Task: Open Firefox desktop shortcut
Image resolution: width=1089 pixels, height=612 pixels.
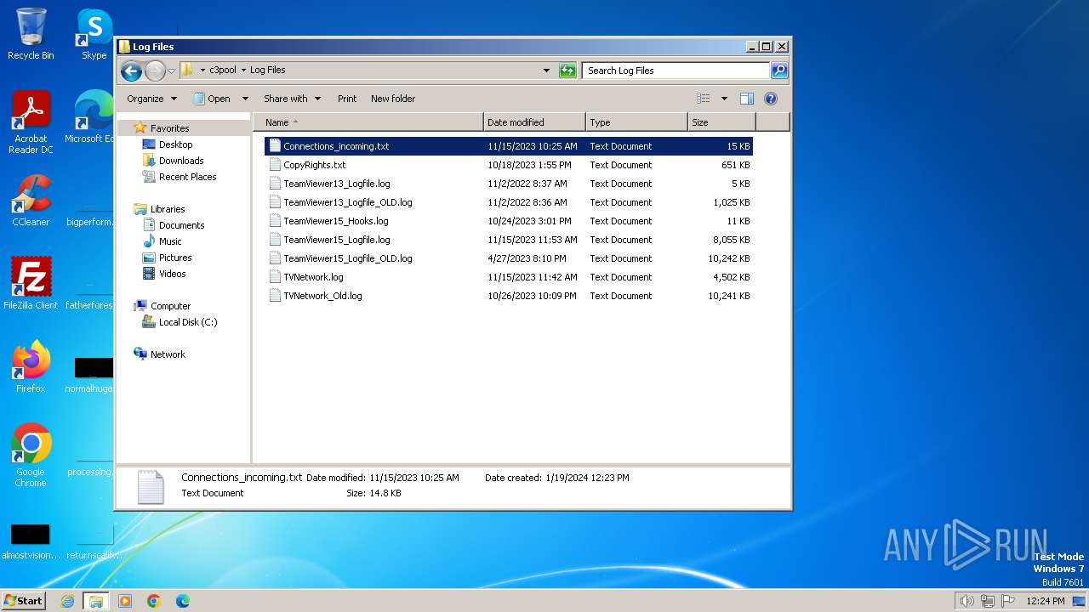Action: tap(31, 367)
